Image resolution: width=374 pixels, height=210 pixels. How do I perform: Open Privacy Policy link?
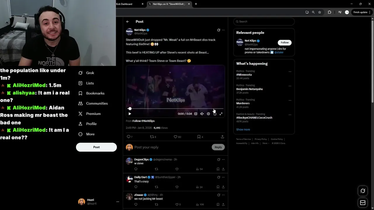pyautogui.click(x=261, y=139)
